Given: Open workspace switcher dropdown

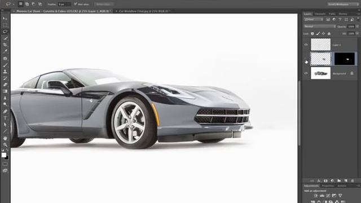Looking at the screenshot, I should tap(343, 4).
